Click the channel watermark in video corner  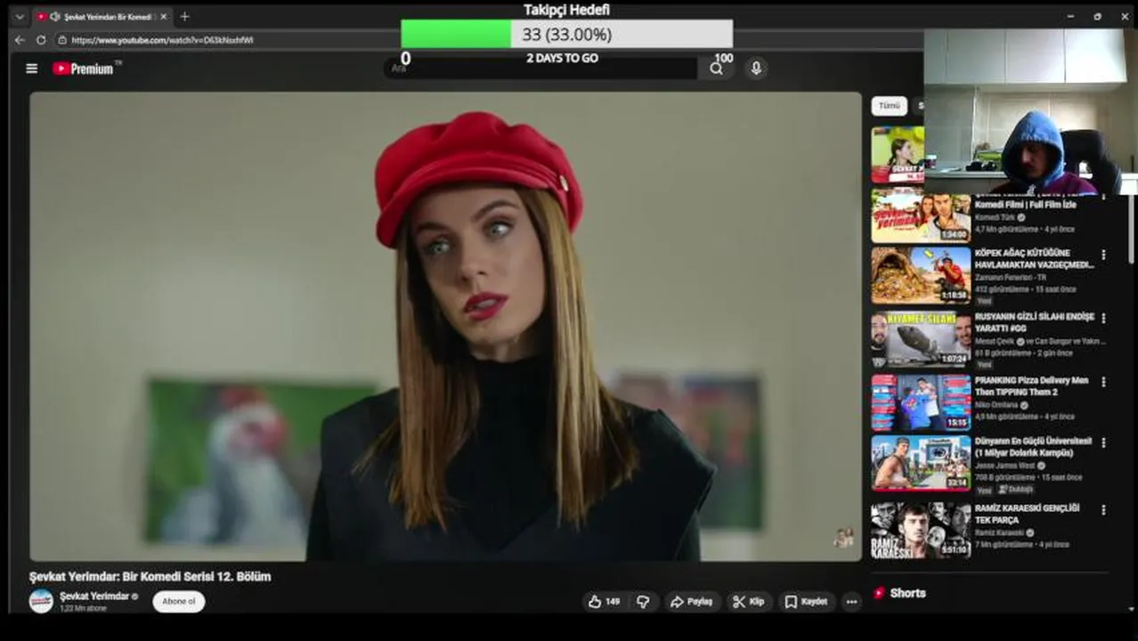pyautogui.click(x=842, y=537)
